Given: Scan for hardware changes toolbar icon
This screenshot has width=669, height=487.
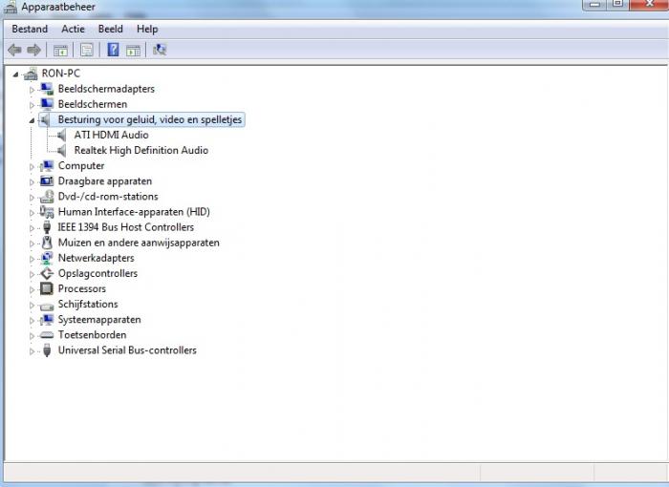Looking at the screenshot, I should tap(160, 50).
